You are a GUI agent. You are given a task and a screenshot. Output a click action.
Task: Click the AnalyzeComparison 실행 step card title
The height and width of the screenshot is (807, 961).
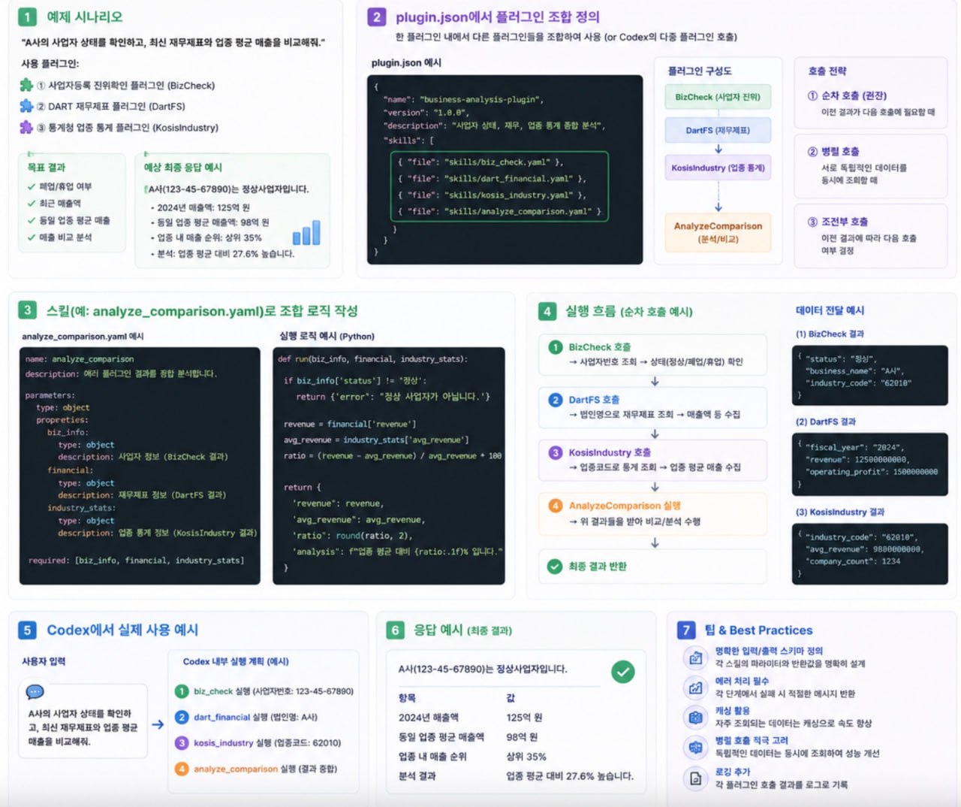625,506
